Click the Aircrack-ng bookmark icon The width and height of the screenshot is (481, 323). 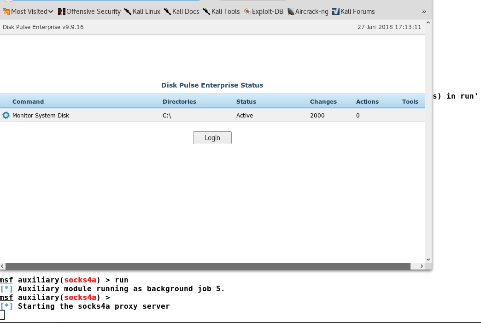[291, 12]
